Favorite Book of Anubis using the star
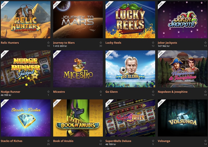The width and height of the screenshot is (208, 147). 101,141
